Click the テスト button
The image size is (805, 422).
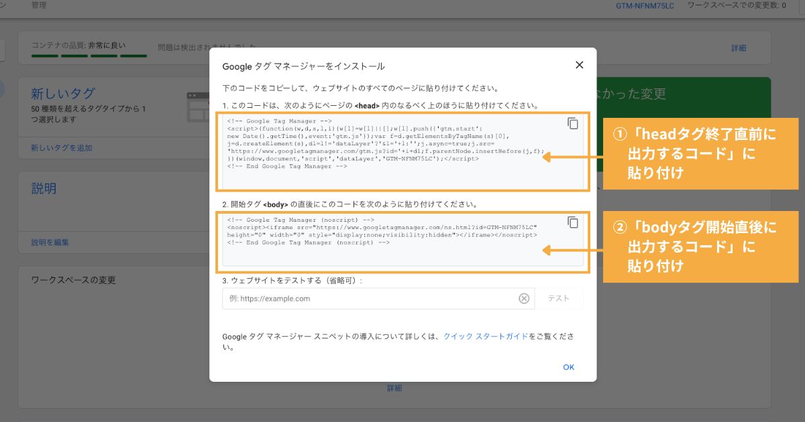click(559, 299)
